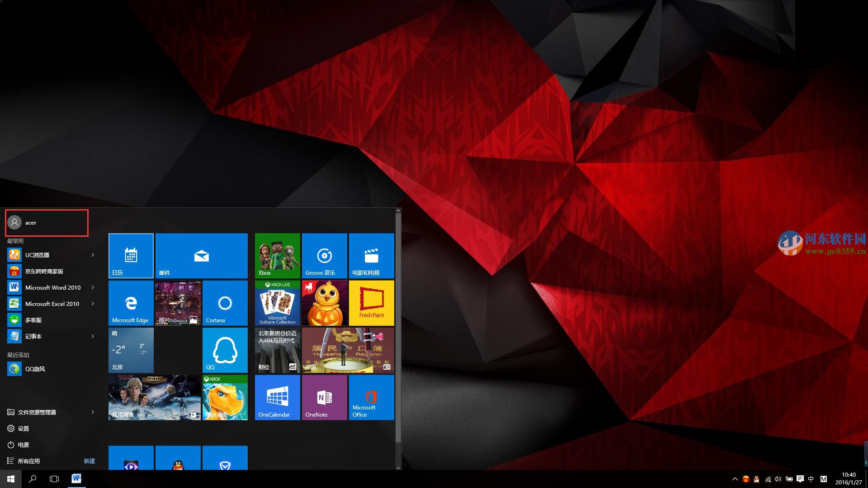Open Microsoft Solitaire Collection tile

click(277, 303)
